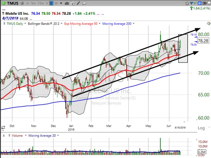Image resolution: width=211 pixels, height=158 pixels.
Task: Click the 1.84(2.41%) change in top right
Action: pyautogui.click(x=202, y=8)
